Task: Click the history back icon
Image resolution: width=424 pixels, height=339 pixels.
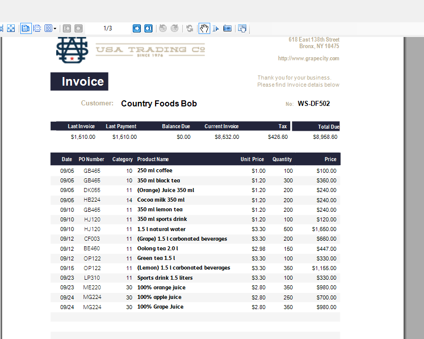Action: 163,28
